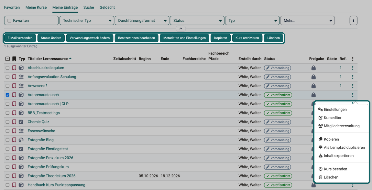Click Kurs archivieren button
Screen dimensions: 372x190
coord(247,38)
